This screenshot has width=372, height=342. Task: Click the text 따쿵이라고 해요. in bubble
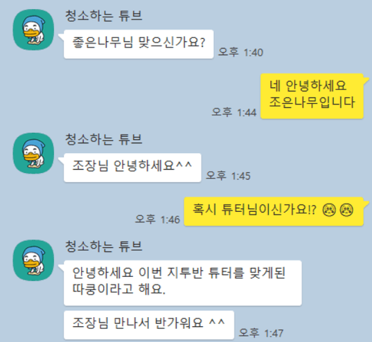click(119, 289)
